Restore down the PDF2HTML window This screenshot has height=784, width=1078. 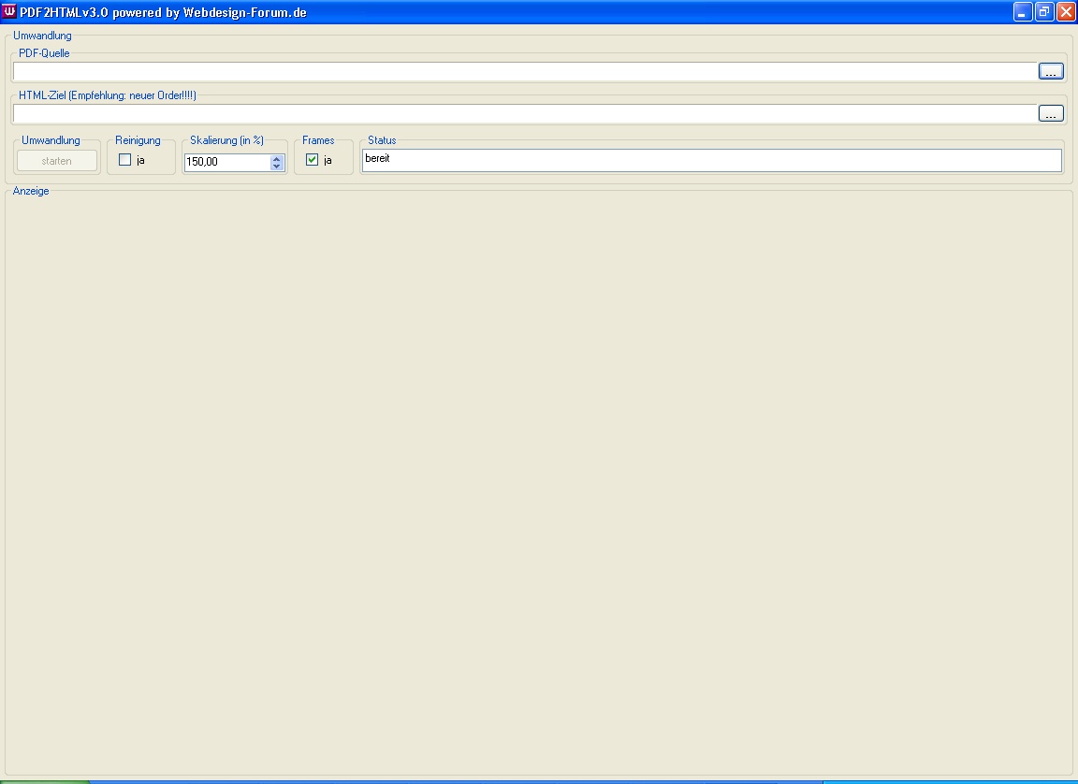pos(1044,12)
